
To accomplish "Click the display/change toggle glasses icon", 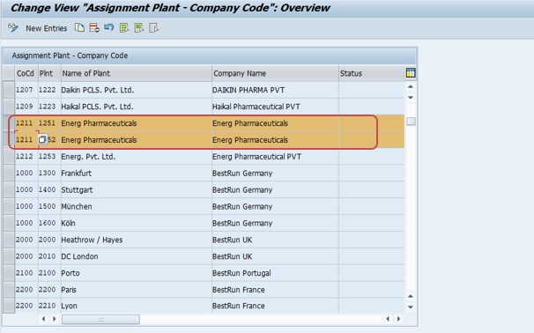I will [x=13, y=28].
